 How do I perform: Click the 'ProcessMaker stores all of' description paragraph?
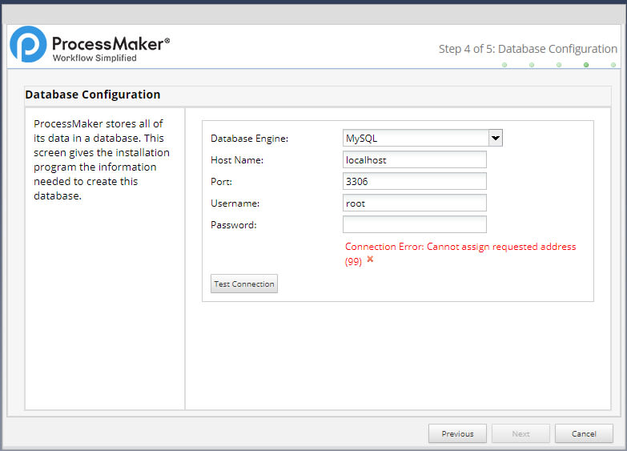[x=102, y=159]
